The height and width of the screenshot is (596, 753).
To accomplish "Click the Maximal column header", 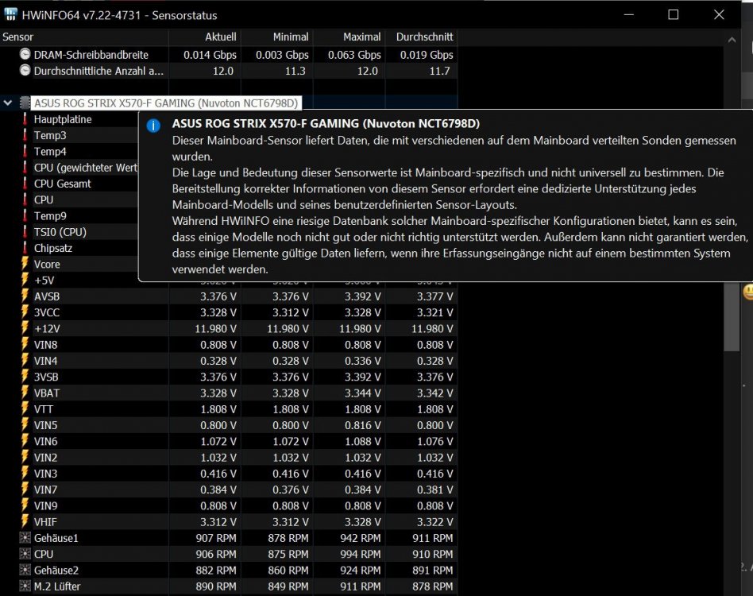I will pyautogui.click(x=349, y=37).
